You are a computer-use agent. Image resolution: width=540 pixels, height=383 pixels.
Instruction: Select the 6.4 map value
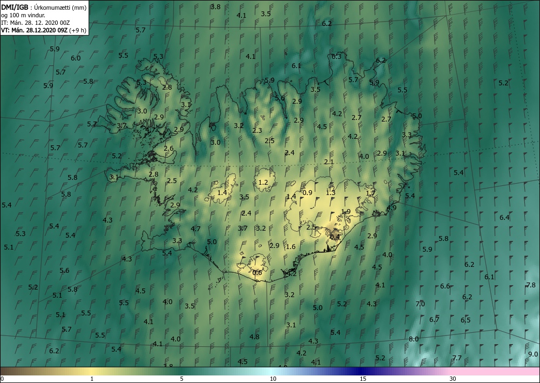(504, 217)
